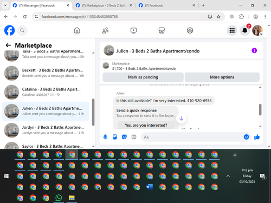
Task: Click the Facebook logo icon
Action: coord(9,30)
